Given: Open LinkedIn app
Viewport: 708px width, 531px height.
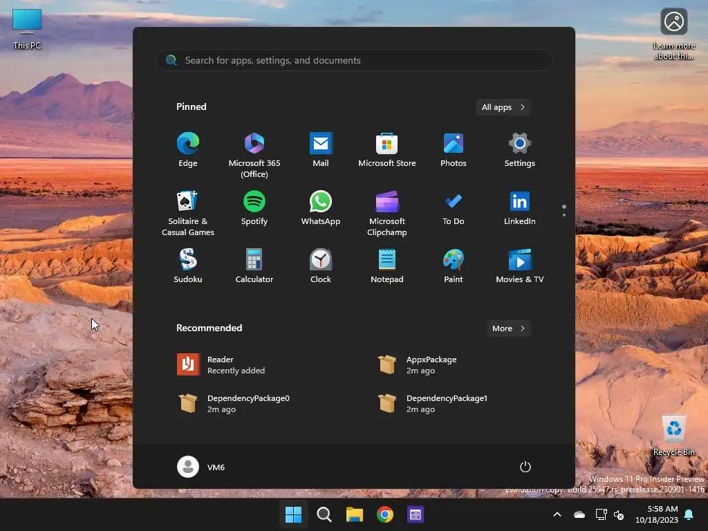Looking at the screenshot, I should coord(520,209).
